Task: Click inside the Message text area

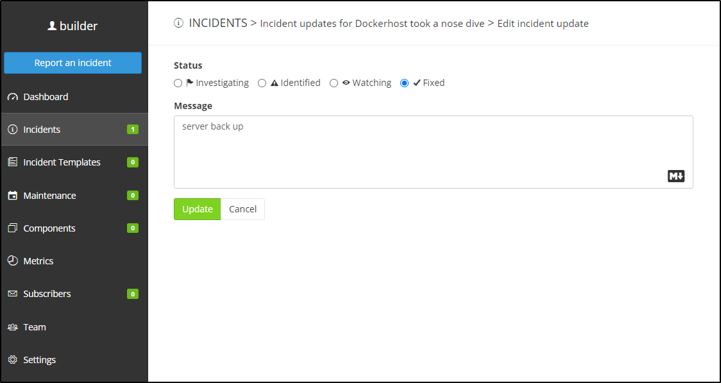Action: [433, 152]
